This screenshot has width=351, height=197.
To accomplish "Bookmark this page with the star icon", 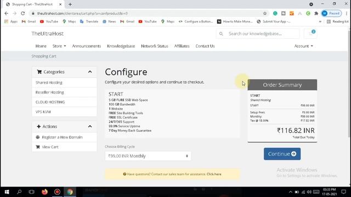I will click(x=265, y=13).
